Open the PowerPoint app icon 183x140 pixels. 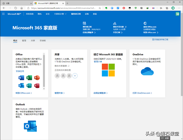coord(37,78)
